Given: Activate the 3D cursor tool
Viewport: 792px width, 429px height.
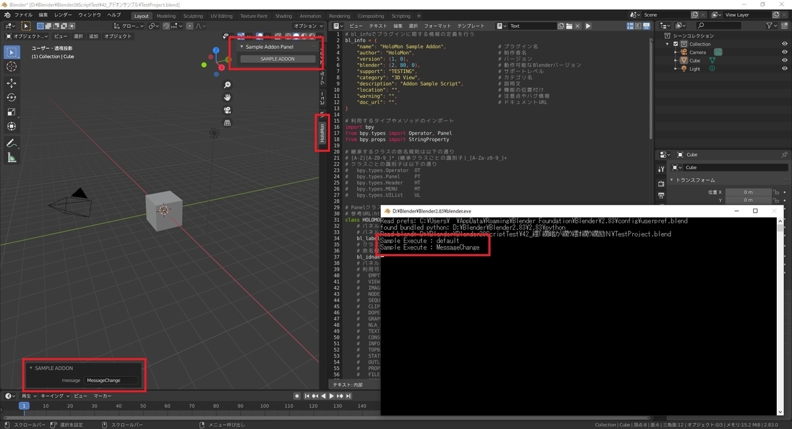Looking at the screenshot, I should (x=11, y=66).
